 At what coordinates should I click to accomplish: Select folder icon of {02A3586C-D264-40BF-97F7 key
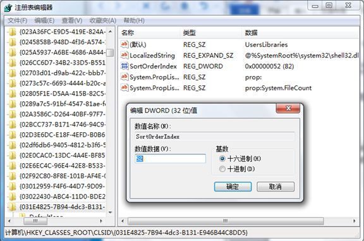(12, 114)
